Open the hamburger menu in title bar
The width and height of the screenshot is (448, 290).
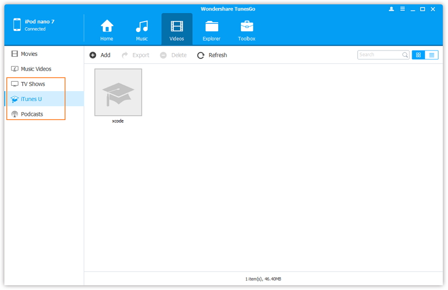tap(402, 9)
